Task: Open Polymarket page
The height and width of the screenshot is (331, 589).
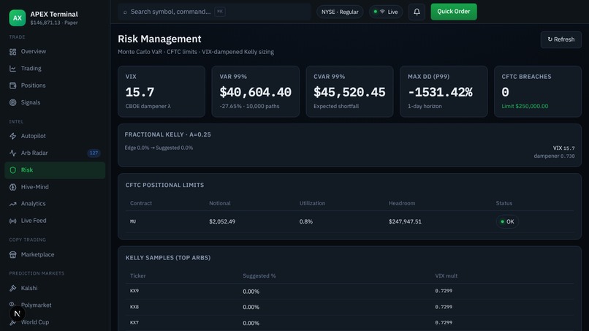Action: 55,305
